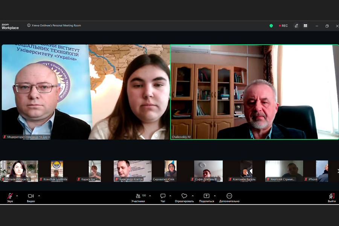The width and height of the screenshot is (339, 226).
Task: Expand audio options arrow beside Звук
Action: pos(17,196)
